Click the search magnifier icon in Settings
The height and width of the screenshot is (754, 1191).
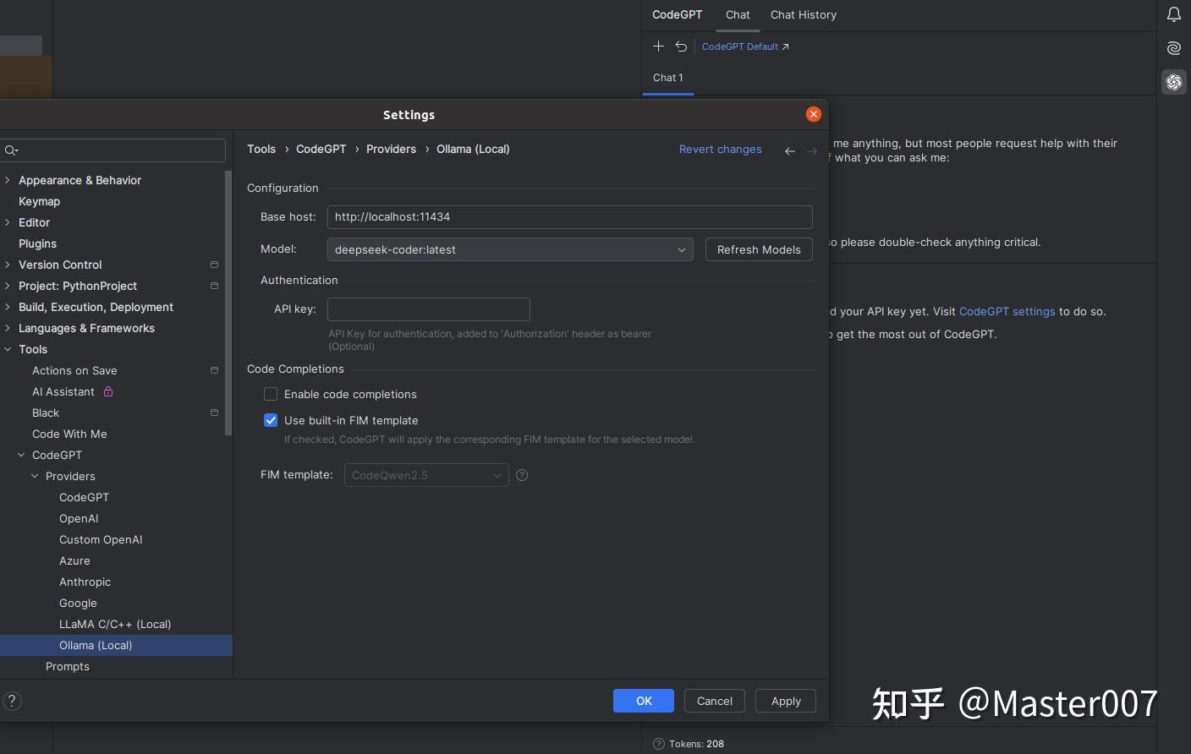(x=11, y=150)
